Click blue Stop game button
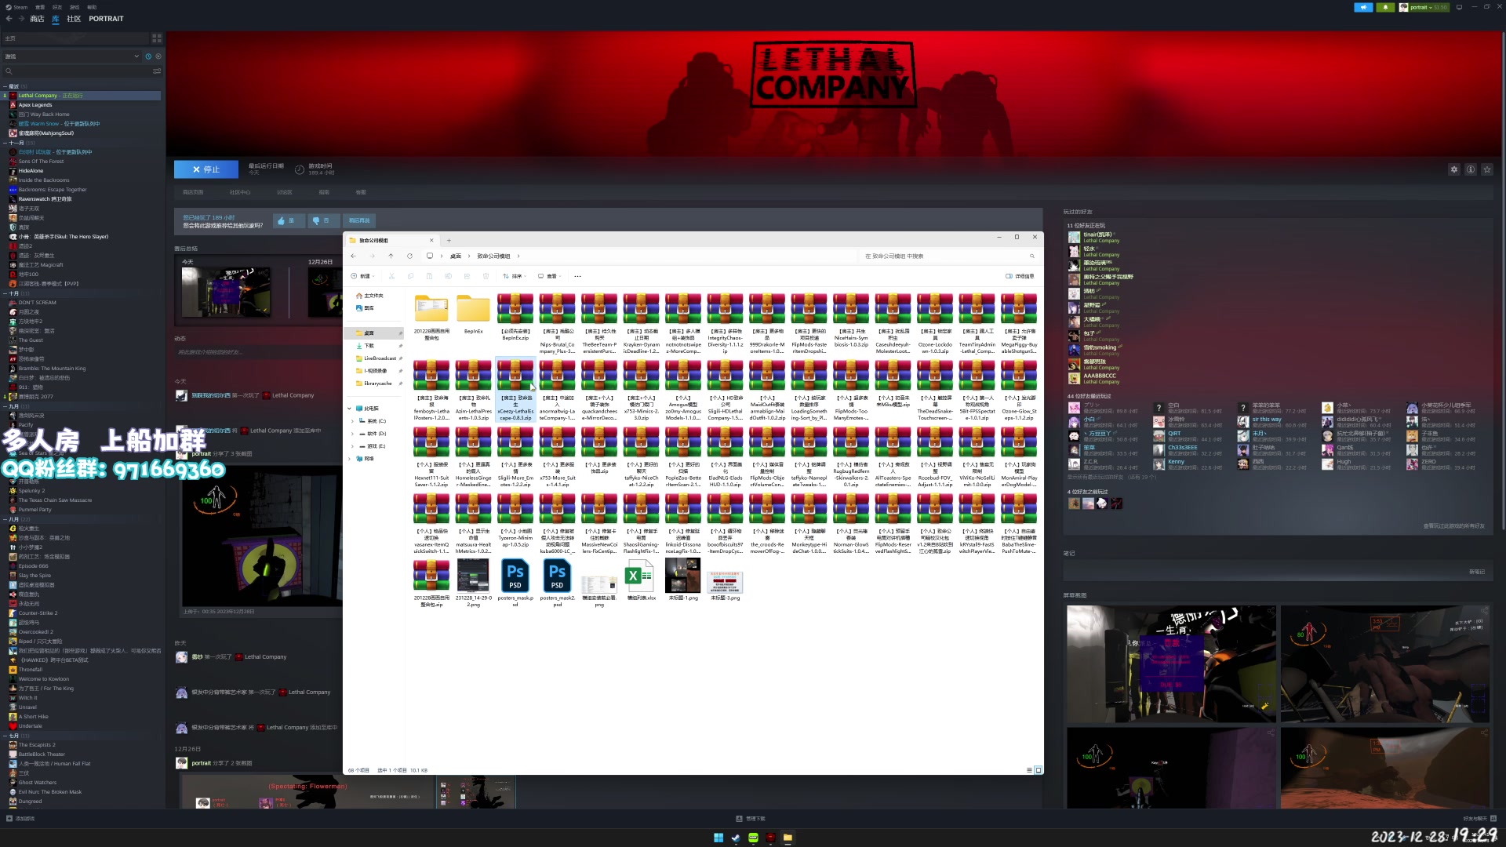 207,169
